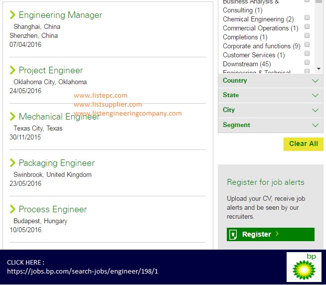The image size is (326, 285).
Task: Click the green arrow beside Engineering Manager
Action: pos(12,15)
